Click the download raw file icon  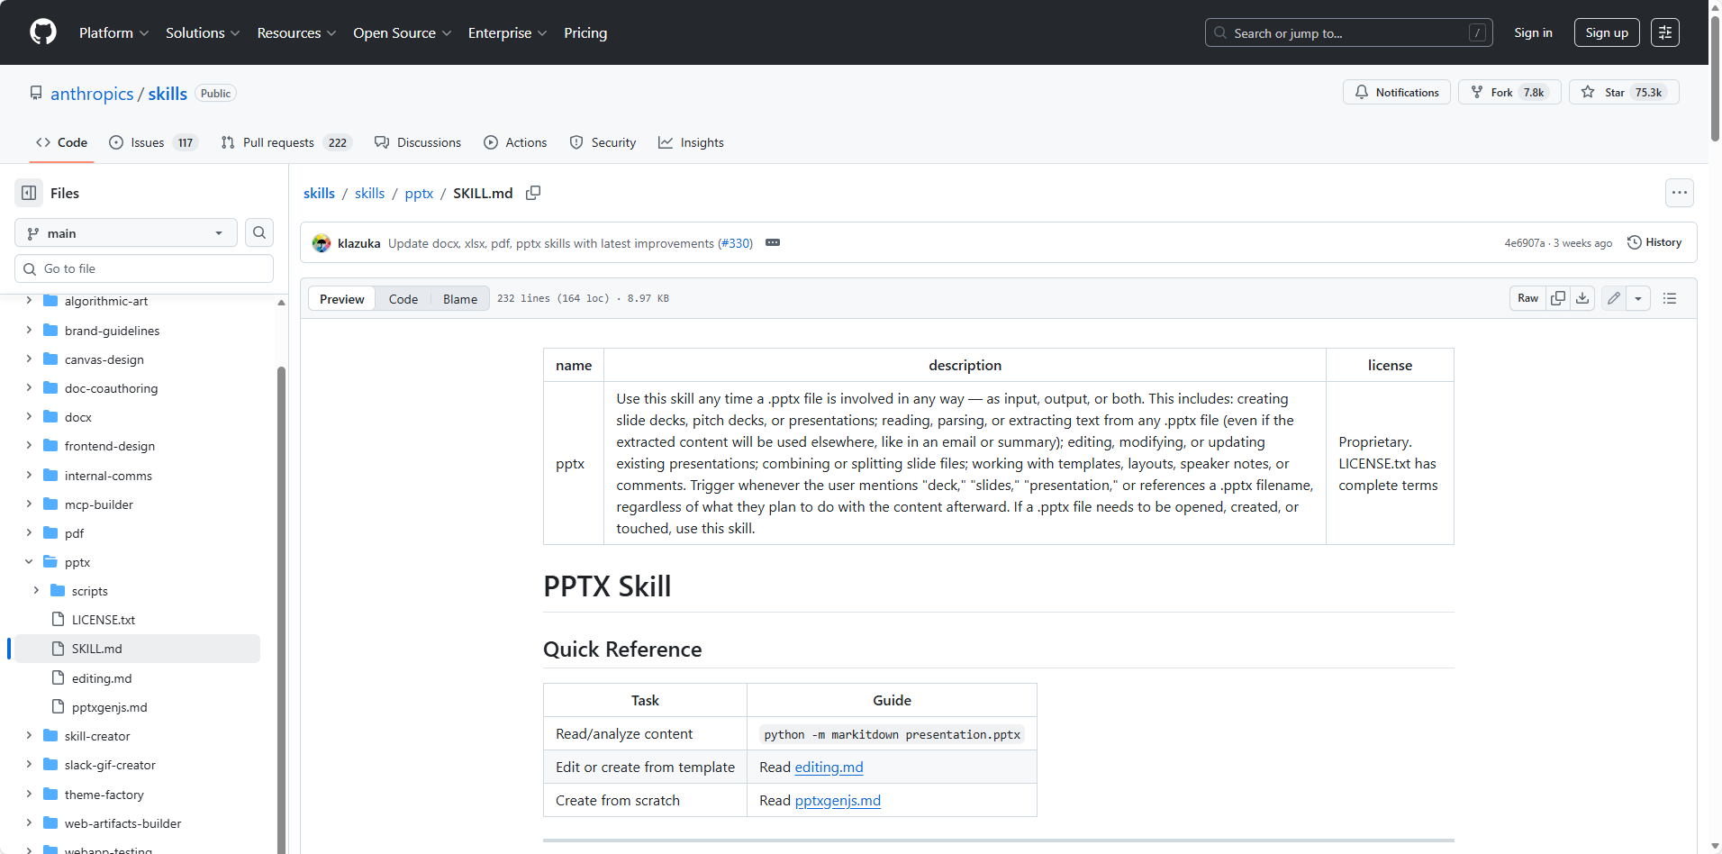click(1582, 298)
